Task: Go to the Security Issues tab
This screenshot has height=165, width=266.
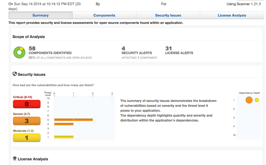Action: [x=168, y=15]
